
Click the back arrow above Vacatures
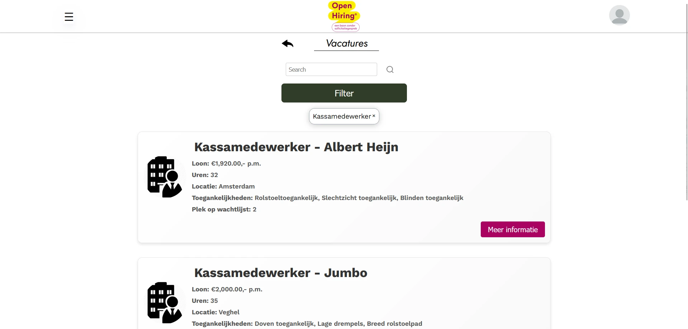tap(288, 44)
